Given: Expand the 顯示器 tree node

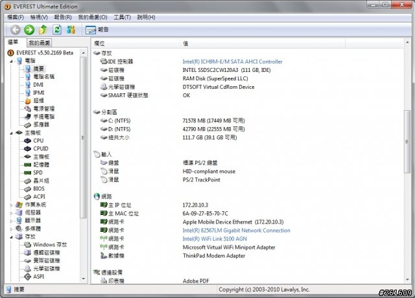Looking at the screenshot, I should coord(11,221).
